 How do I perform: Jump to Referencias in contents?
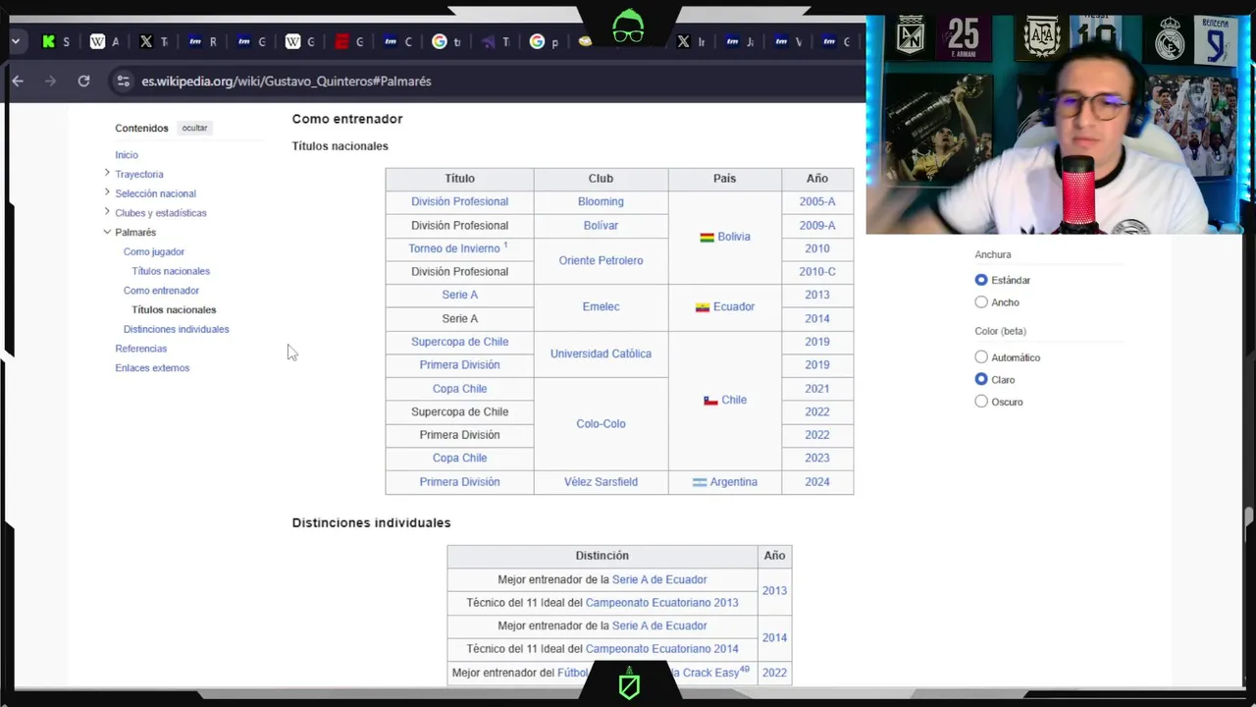pyautogui.click(x=141, y=349)
